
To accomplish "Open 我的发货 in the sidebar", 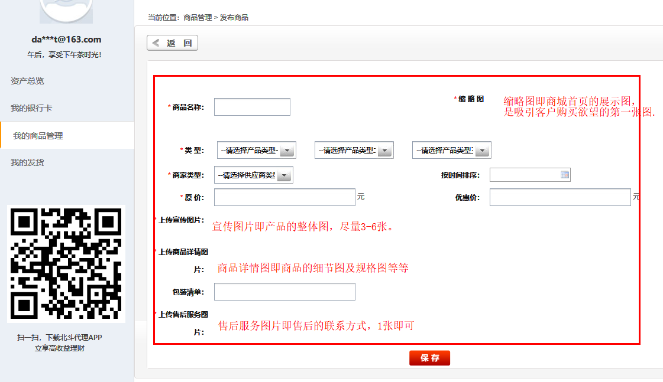I will (x=27, y=162).
